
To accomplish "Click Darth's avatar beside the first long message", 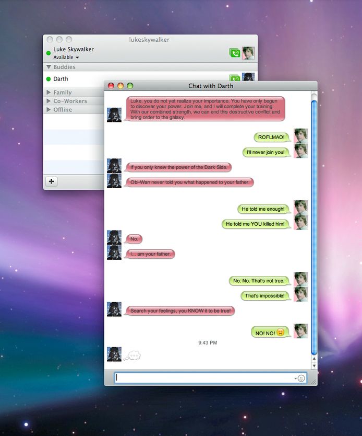I will [114, 115].
